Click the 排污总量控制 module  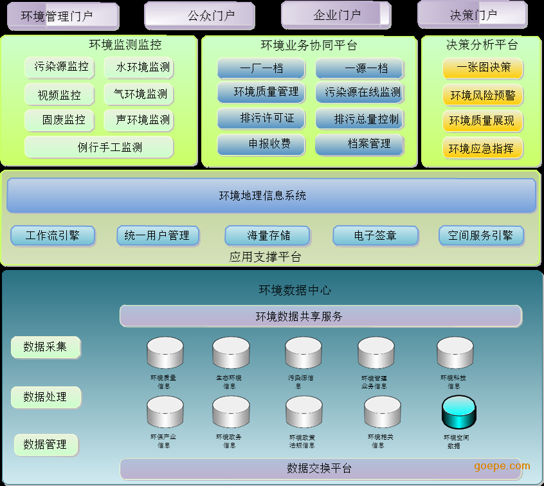[360, 119]
